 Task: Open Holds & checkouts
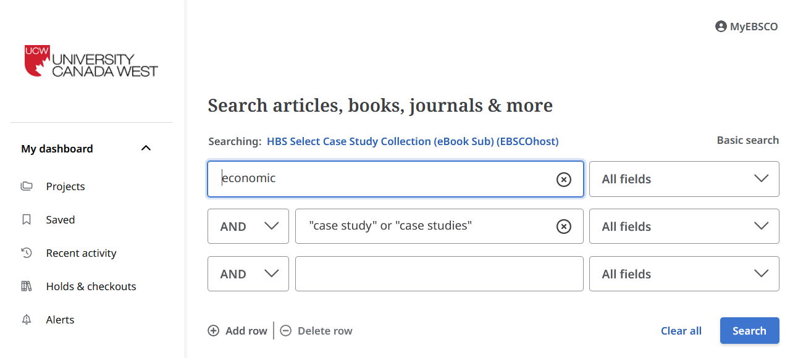(91, 286)
